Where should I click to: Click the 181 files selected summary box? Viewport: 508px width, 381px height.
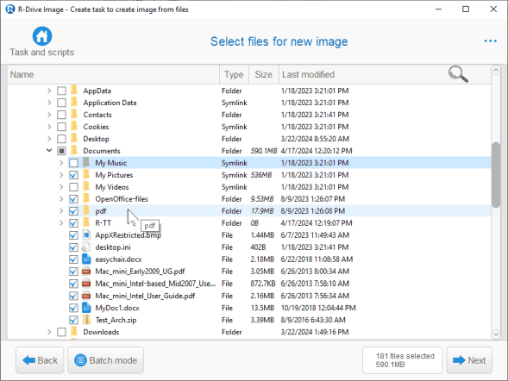(x=403, y=360)
